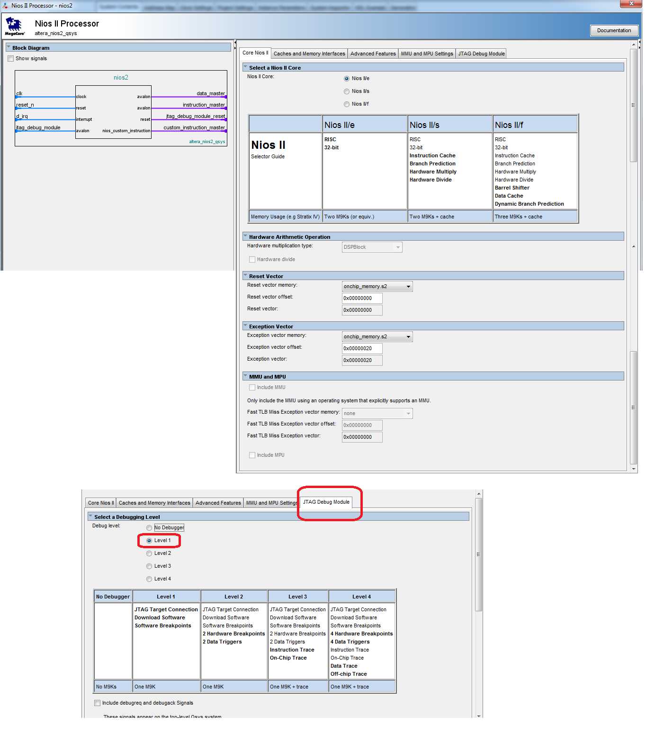Enable the Include MMU checkbox
The image size is (646, 743).
252,388
